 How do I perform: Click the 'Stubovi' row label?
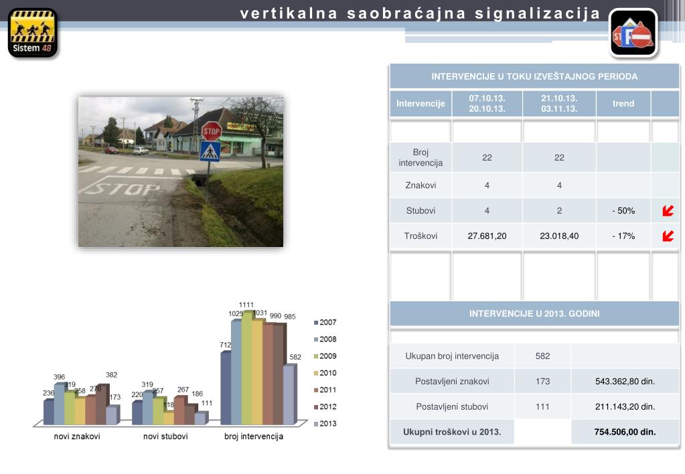421,211
